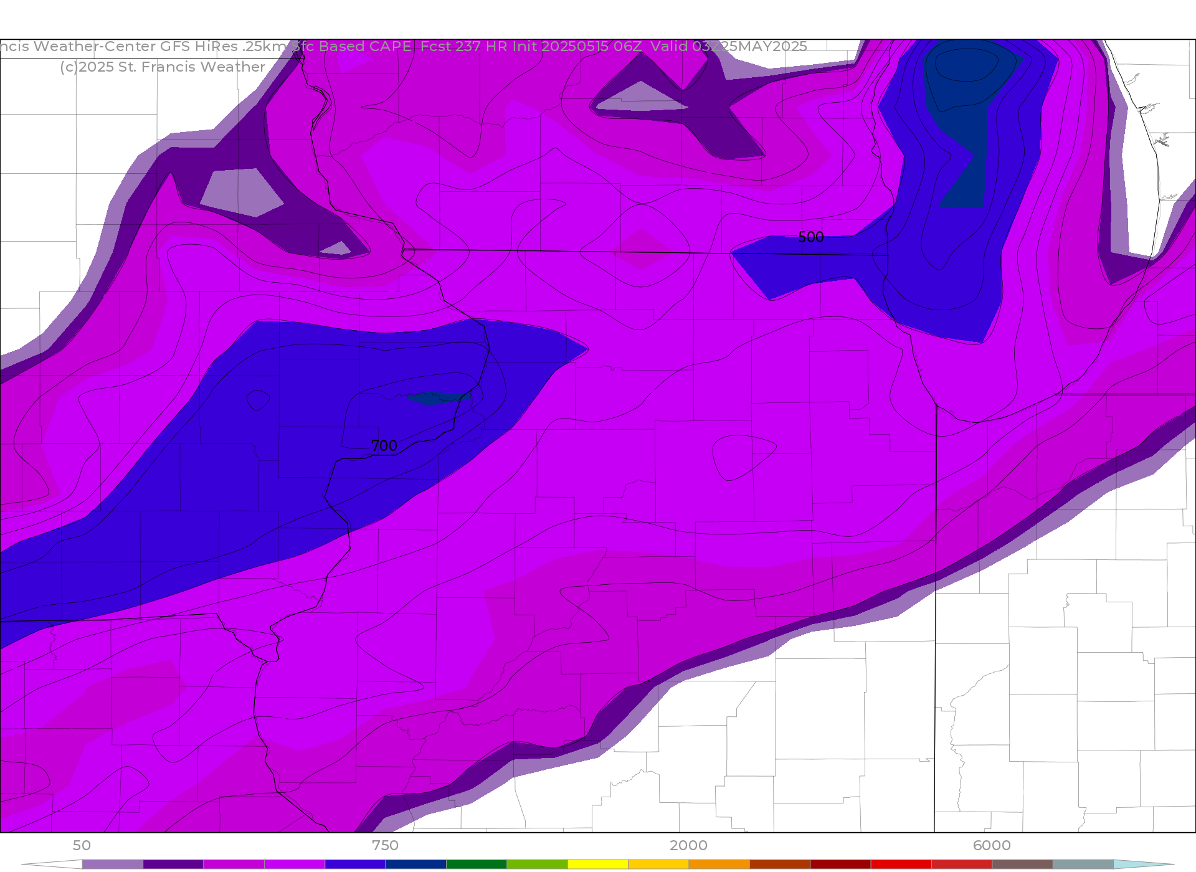This screenshot has height=872, width=1196.
Task: Click the GFS HiRes CAPE forecast title text
Action: 404,47
